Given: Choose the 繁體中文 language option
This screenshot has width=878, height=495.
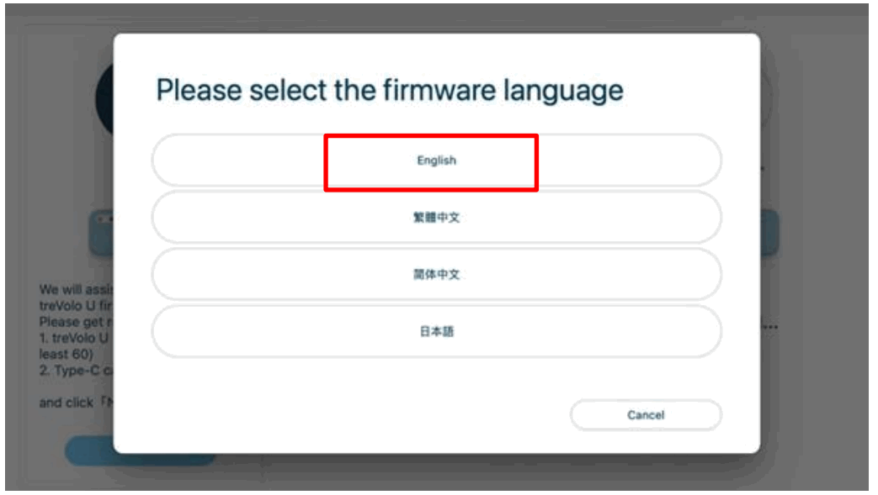Looking at the screenshot, I should [x=439, y=215].
